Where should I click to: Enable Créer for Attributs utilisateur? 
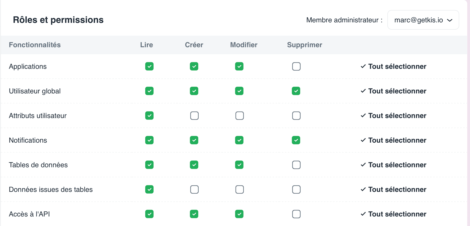click(x=194, y=116)
